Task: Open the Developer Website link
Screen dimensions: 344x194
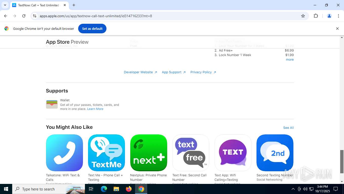Action: tap(140, 72)
